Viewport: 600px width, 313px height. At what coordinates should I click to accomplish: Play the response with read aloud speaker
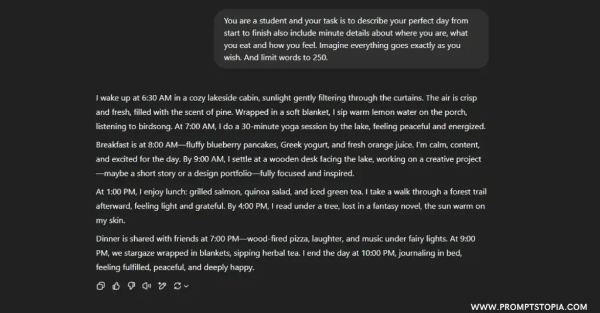[146, 286]
